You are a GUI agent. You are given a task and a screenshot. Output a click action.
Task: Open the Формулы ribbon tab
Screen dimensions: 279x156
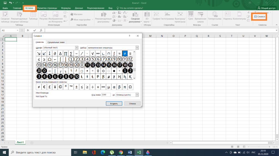click(x=66, y=8)
